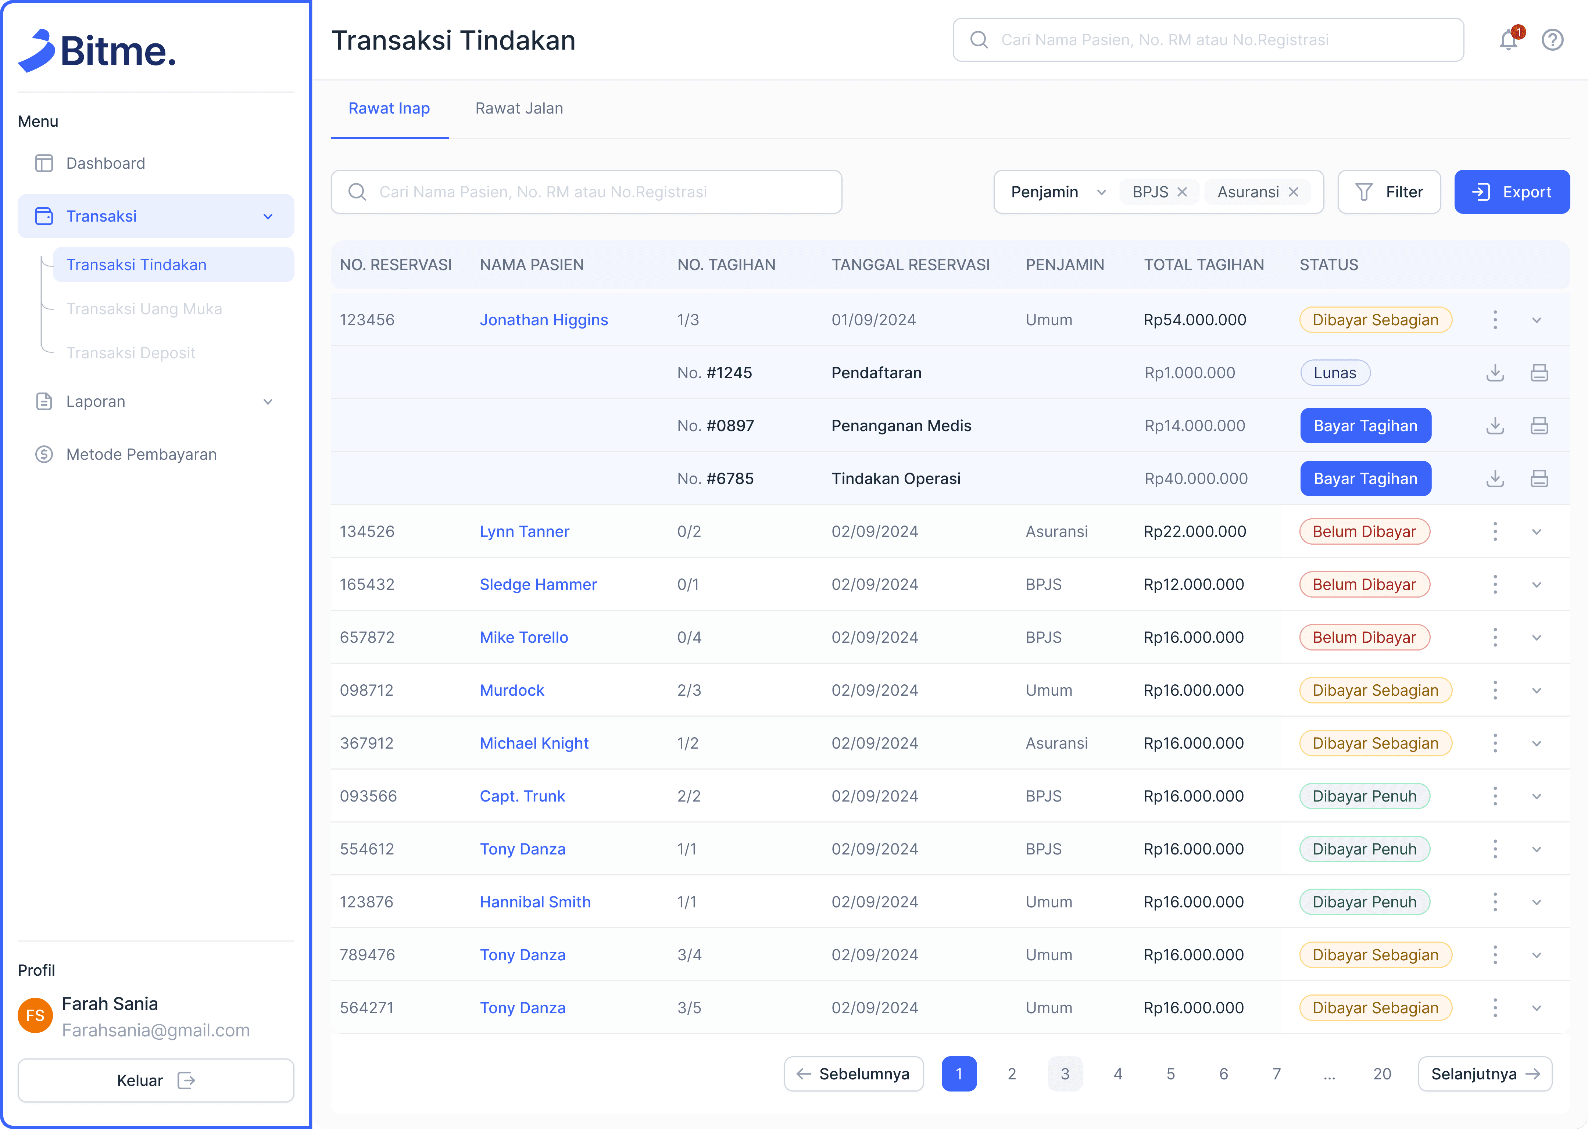Viewport: 1588px width, 1129px height.
Task: Open three-dot menu for Jonathan Higgins row
Action: (x=1495, y=320)
